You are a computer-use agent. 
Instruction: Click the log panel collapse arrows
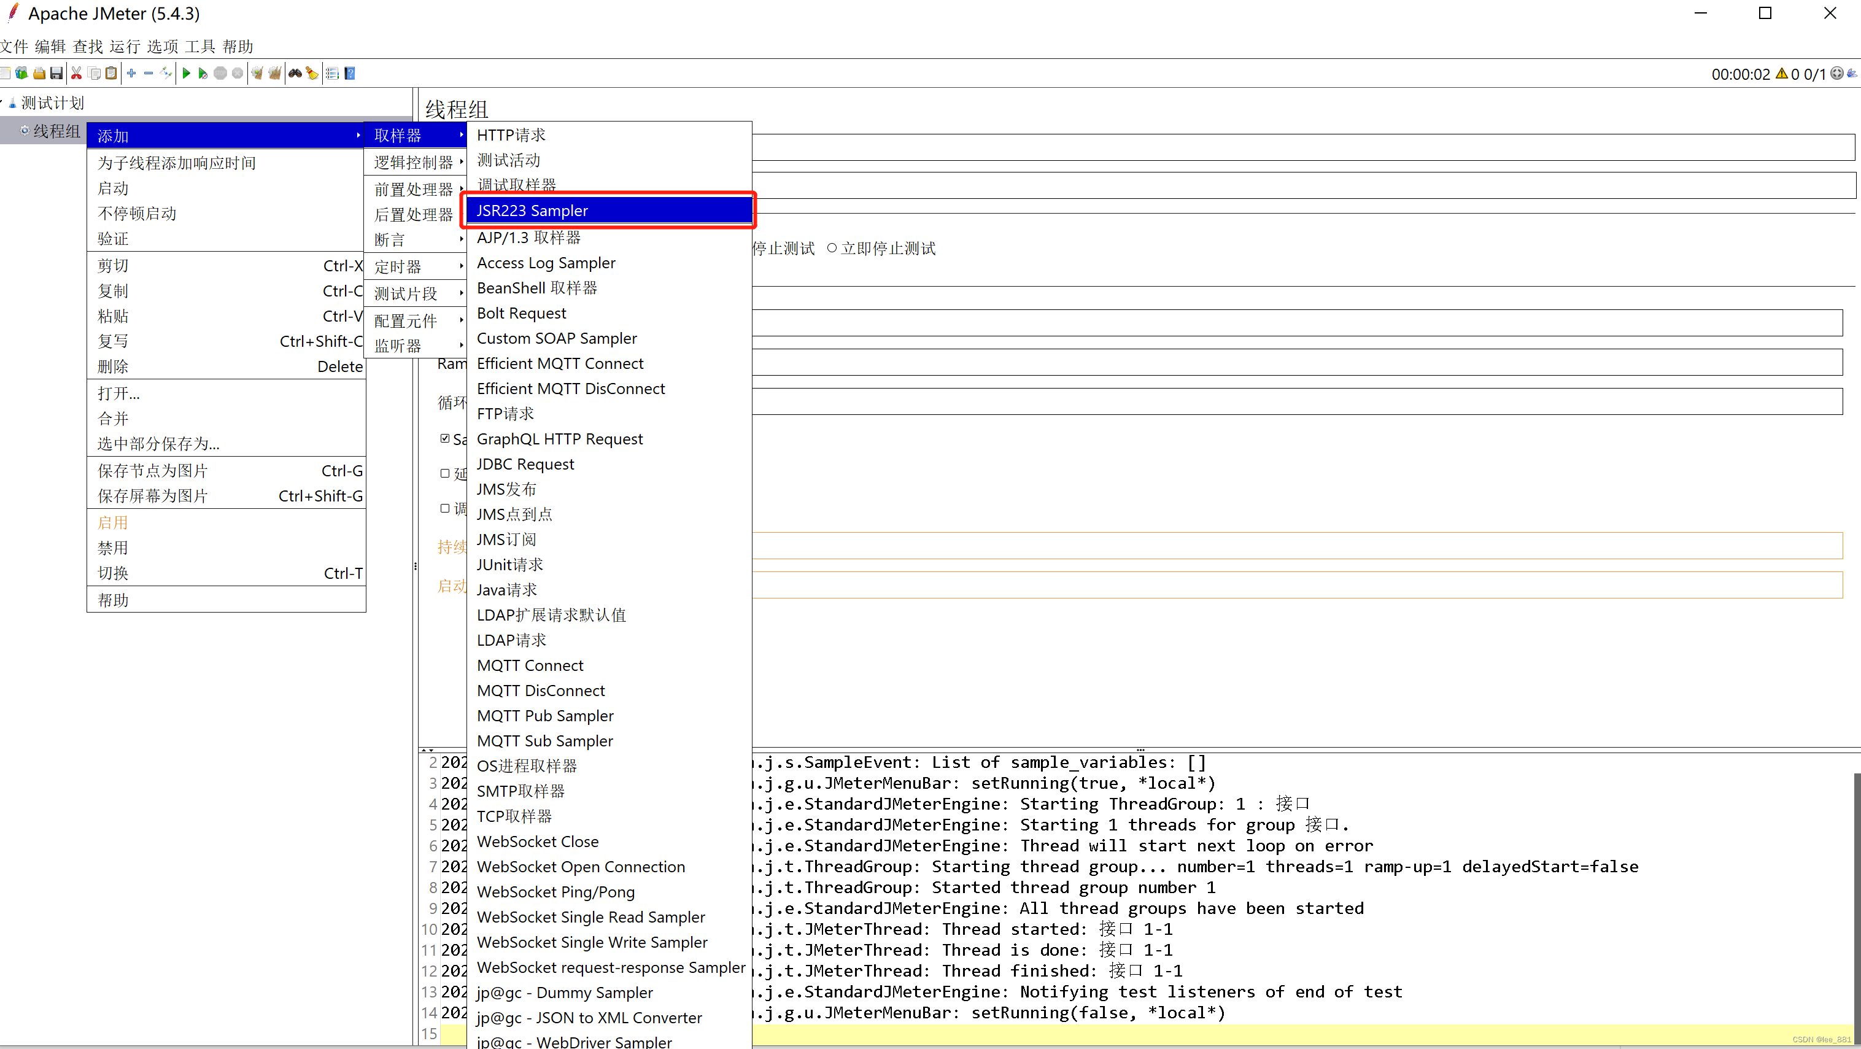click(427, 750)
